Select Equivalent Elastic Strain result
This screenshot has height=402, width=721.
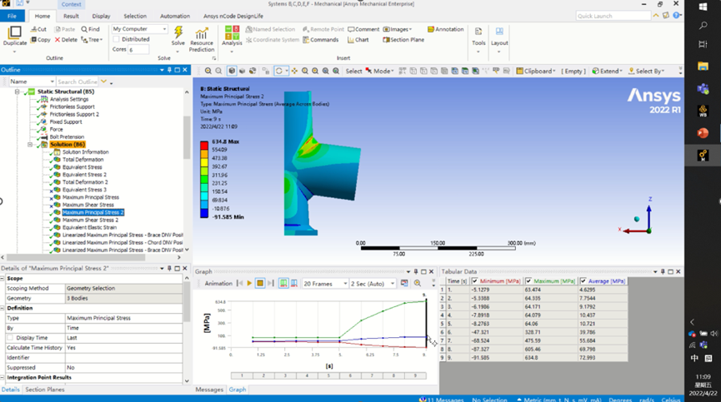coord(89,227)
